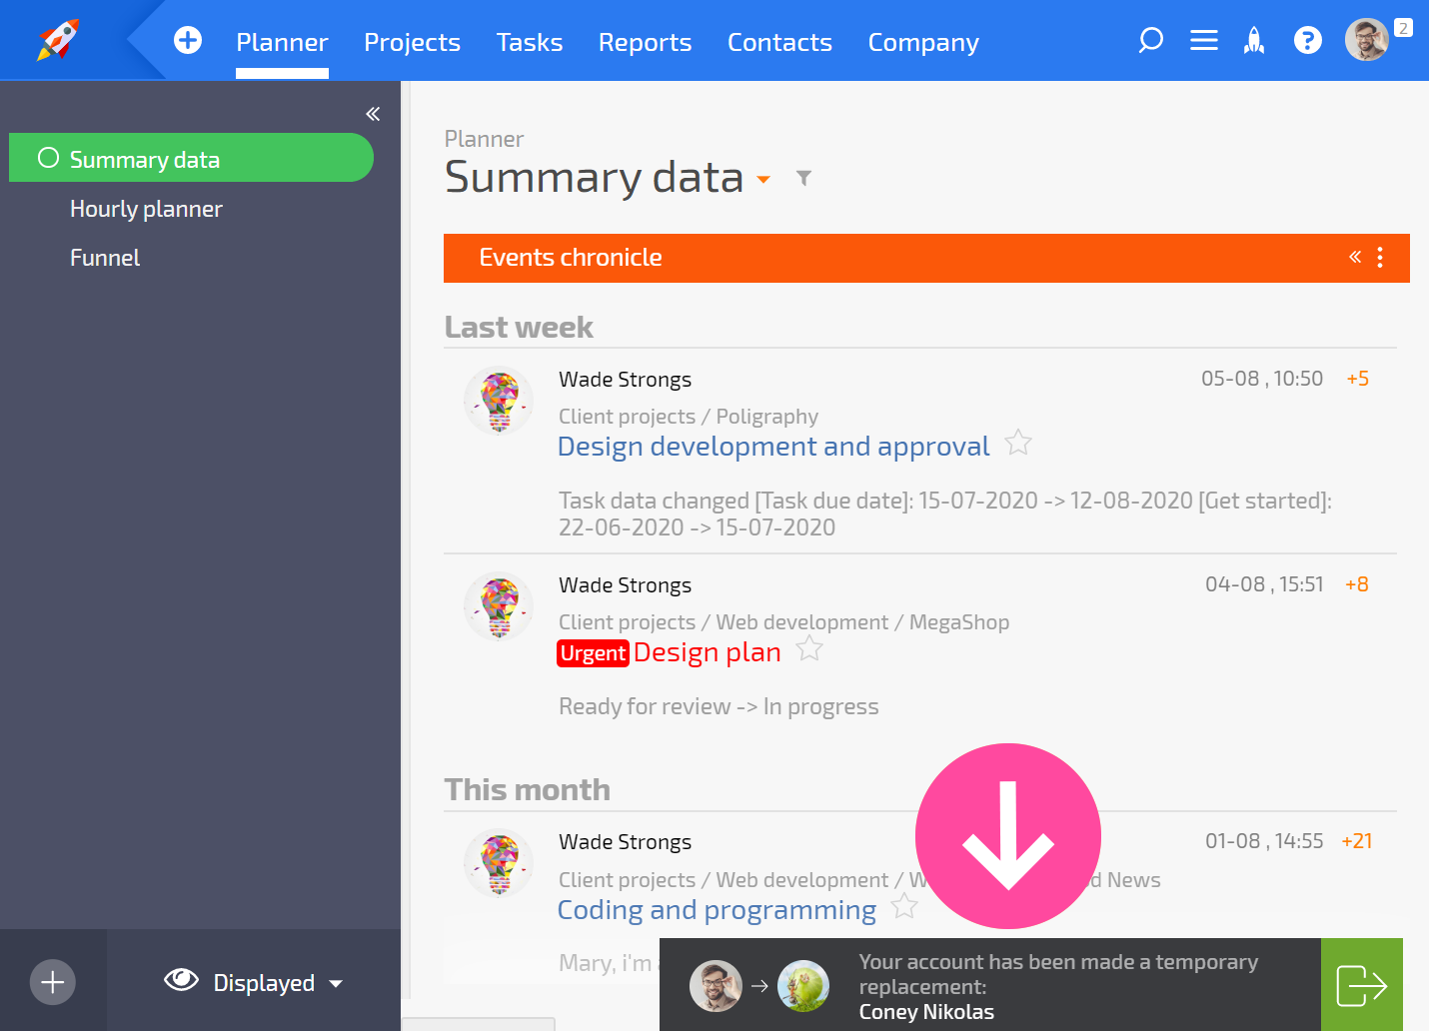The height and width of the screenshot is (1031, 1429).
Task: Star the Design plan task
Action: [809, 649]
